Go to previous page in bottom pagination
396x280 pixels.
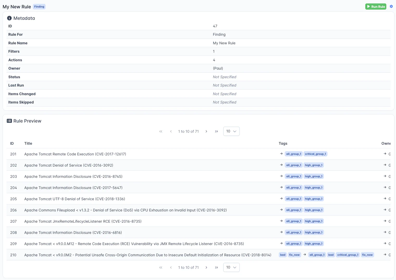tap(171, 267)
